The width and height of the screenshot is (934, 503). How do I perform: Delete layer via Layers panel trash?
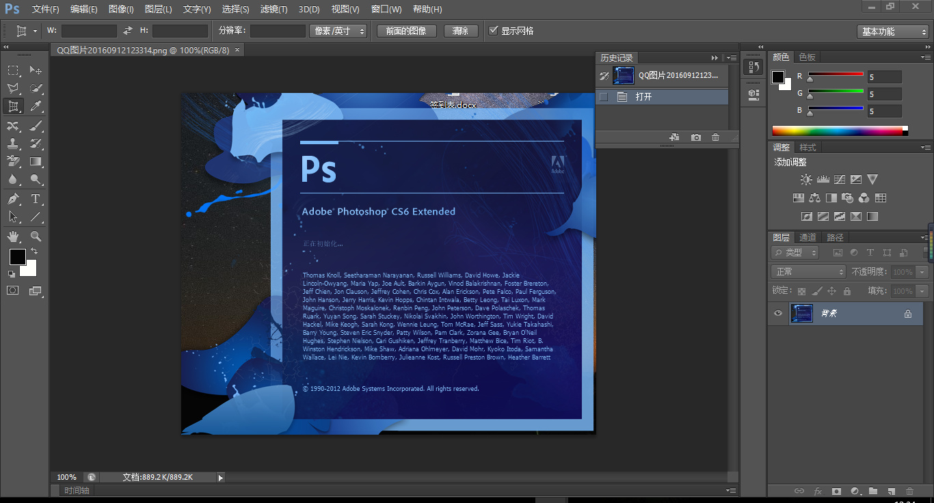pyautogui.click(x=909, y=491)
